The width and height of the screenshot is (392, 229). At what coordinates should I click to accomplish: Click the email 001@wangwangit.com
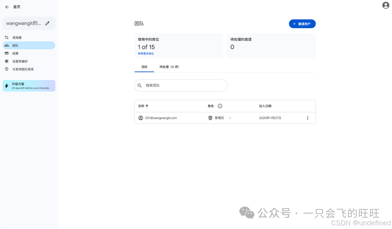tap(161, 118)
